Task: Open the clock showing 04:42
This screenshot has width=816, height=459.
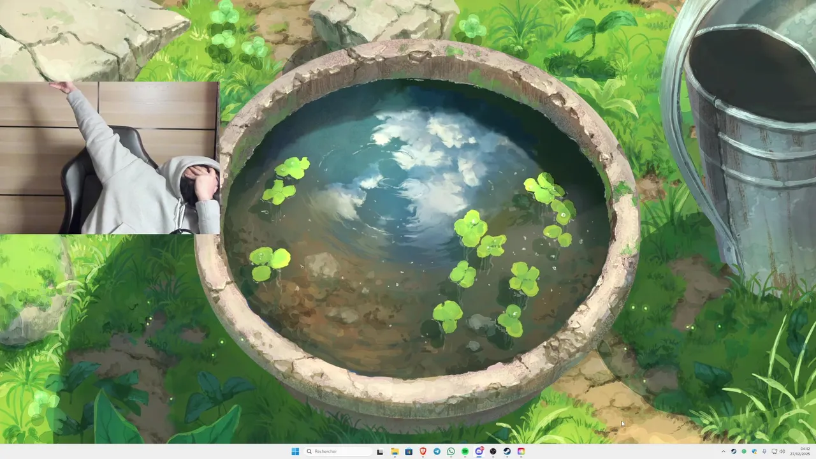Action: point(800,451)
